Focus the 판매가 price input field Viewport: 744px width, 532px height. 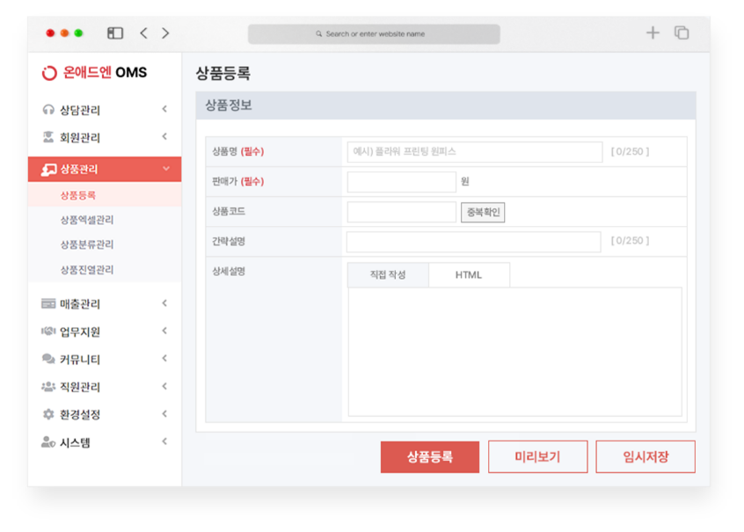401,182
